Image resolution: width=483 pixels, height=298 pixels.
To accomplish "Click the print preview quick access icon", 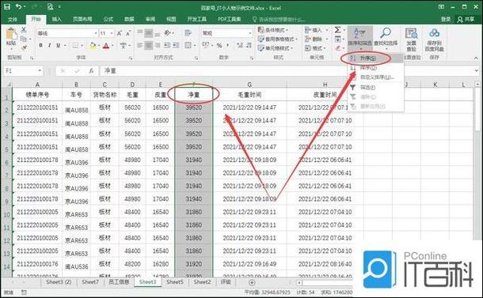I will coord(50,6).
